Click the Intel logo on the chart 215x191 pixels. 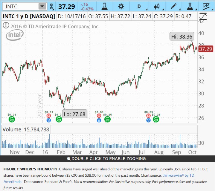pyautogui.click(x=15, y=35)
